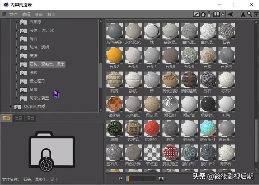
Task: Select the 绿篱 material thumbnail
Action: [x=115, y=128]
